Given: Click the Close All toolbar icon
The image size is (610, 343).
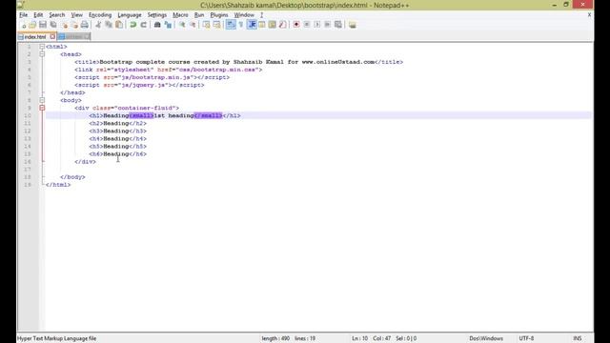Looking at the screenshot, I should [x=74, y=25].
